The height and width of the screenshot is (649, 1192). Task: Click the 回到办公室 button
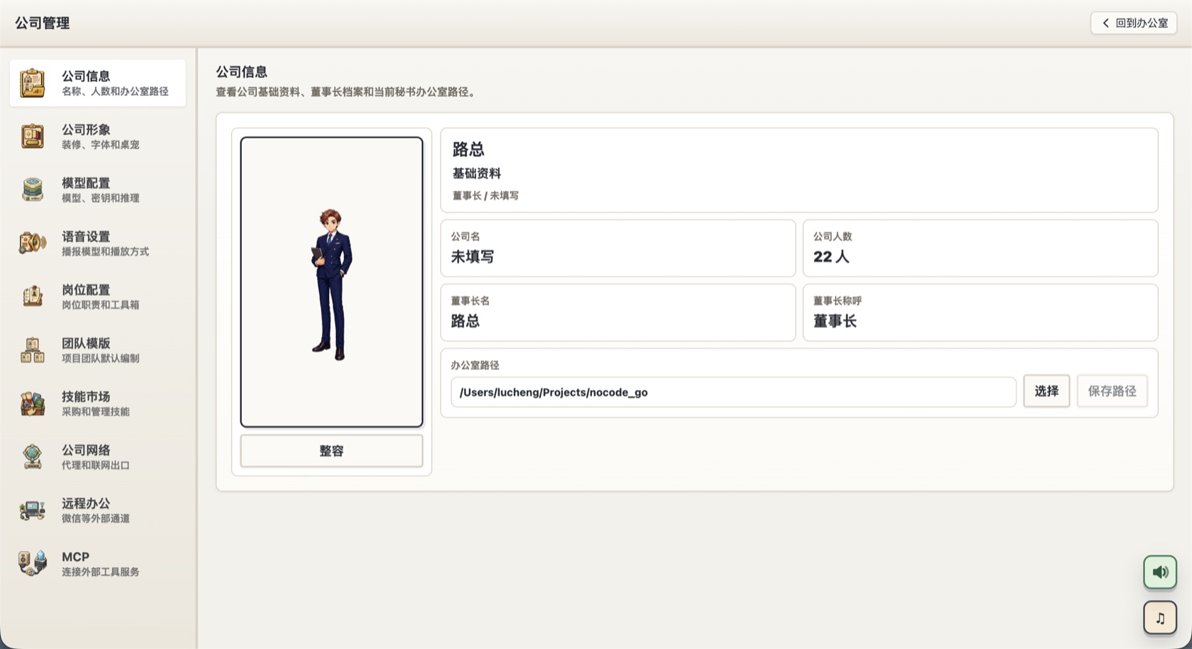click(1134, 23)
